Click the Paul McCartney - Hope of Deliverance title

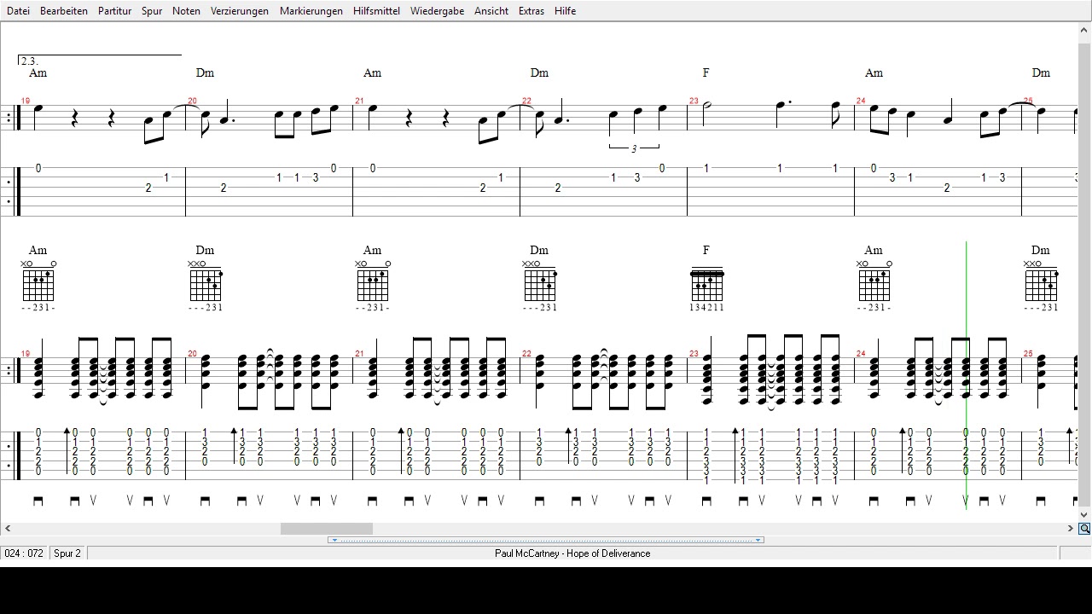pyautogui.click(x=572, y=553)
